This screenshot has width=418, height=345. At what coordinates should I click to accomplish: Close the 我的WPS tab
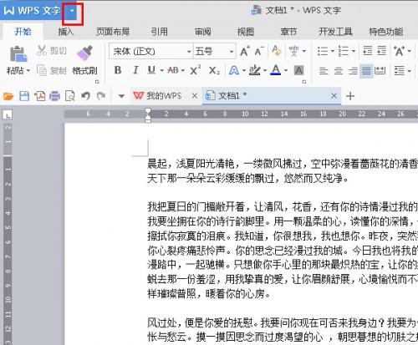195,96
